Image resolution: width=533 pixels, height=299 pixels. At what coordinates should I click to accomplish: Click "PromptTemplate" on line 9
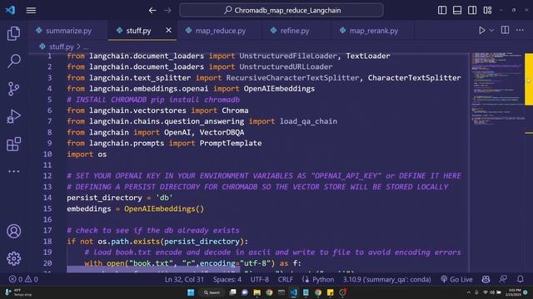231,143
